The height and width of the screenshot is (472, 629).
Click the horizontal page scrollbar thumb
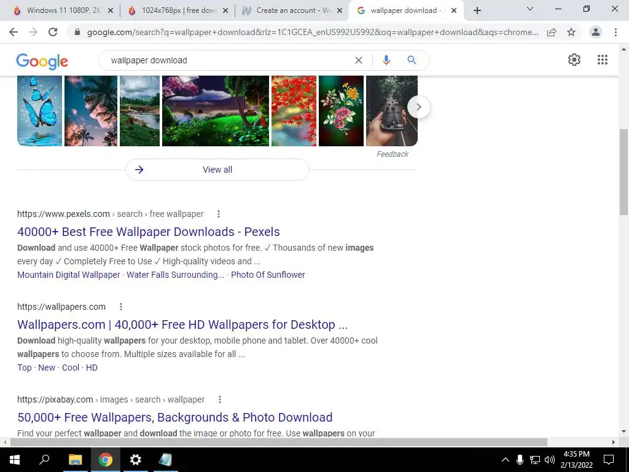279,442
